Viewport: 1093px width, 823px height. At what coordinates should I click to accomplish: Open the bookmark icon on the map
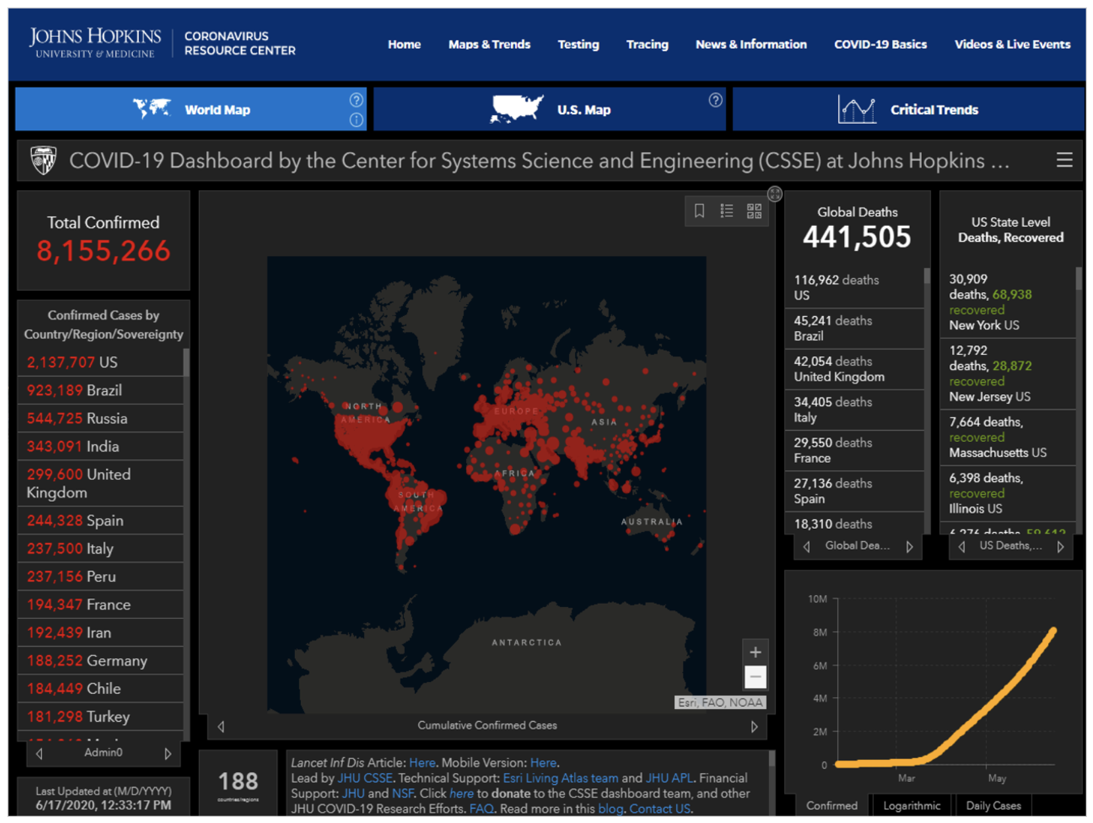pyautogui.click(x=699, y=211)
